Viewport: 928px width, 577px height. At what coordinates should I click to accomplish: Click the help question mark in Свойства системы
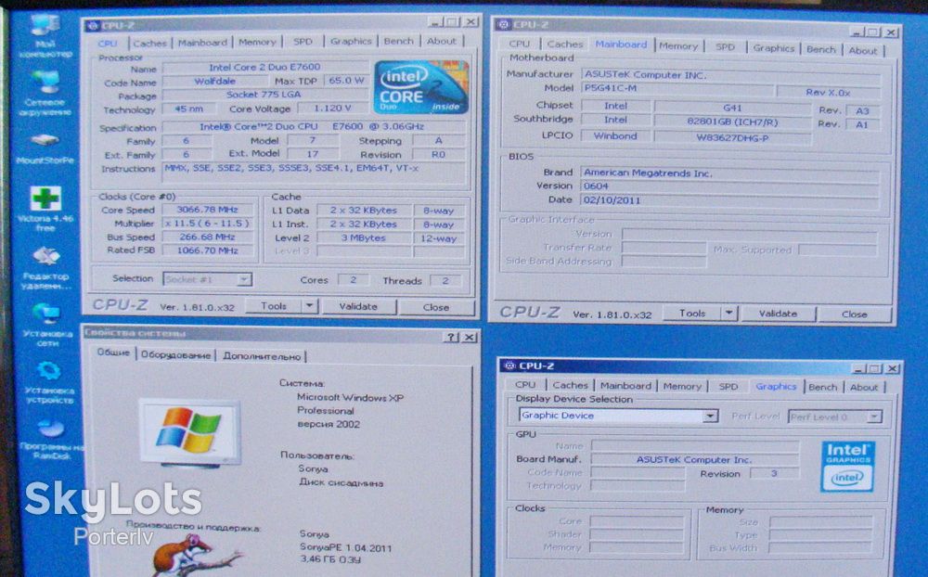(451, 337)
